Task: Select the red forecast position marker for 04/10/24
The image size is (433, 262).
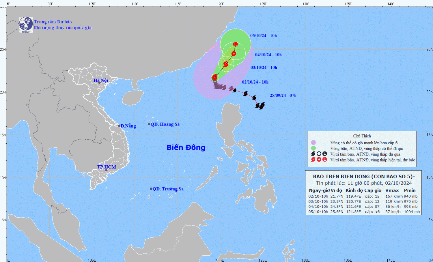Action: click(x=234, y=54)
